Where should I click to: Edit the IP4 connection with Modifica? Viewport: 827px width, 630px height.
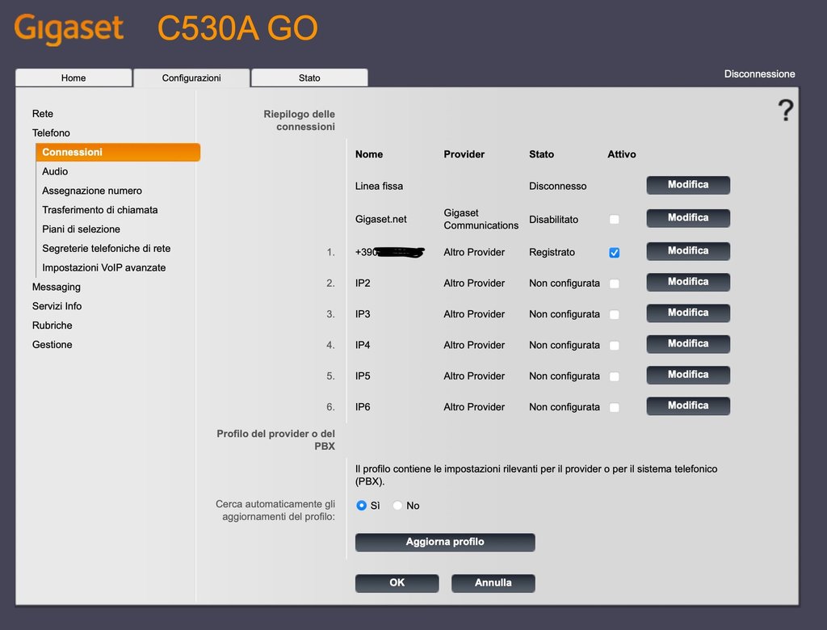[x=687, y=344]
